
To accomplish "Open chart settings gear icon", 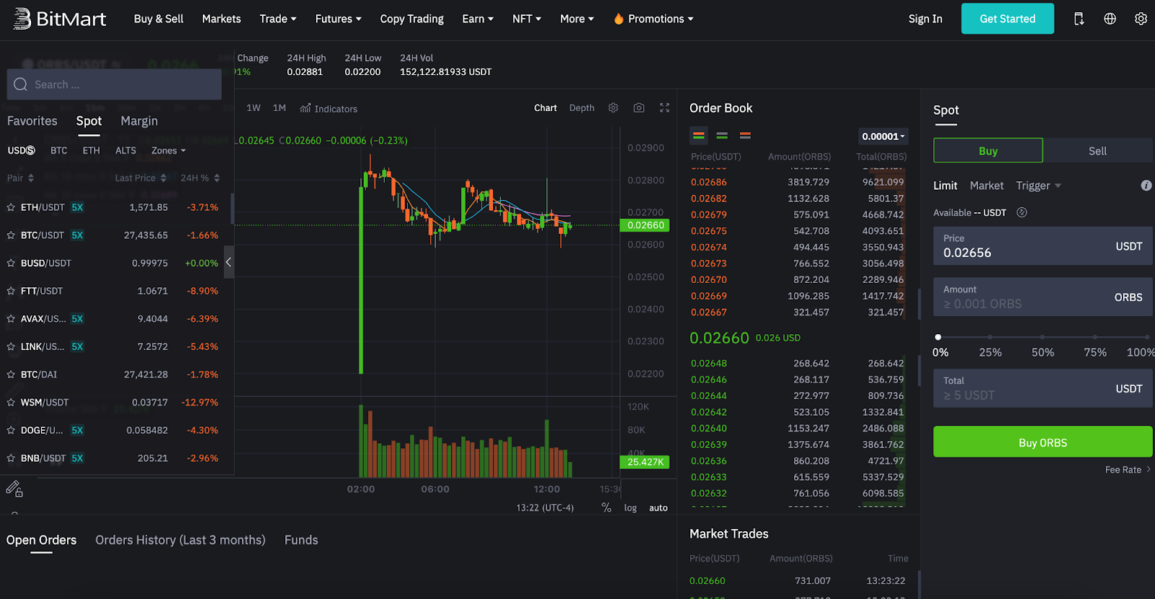I will [x=613, y=108].
